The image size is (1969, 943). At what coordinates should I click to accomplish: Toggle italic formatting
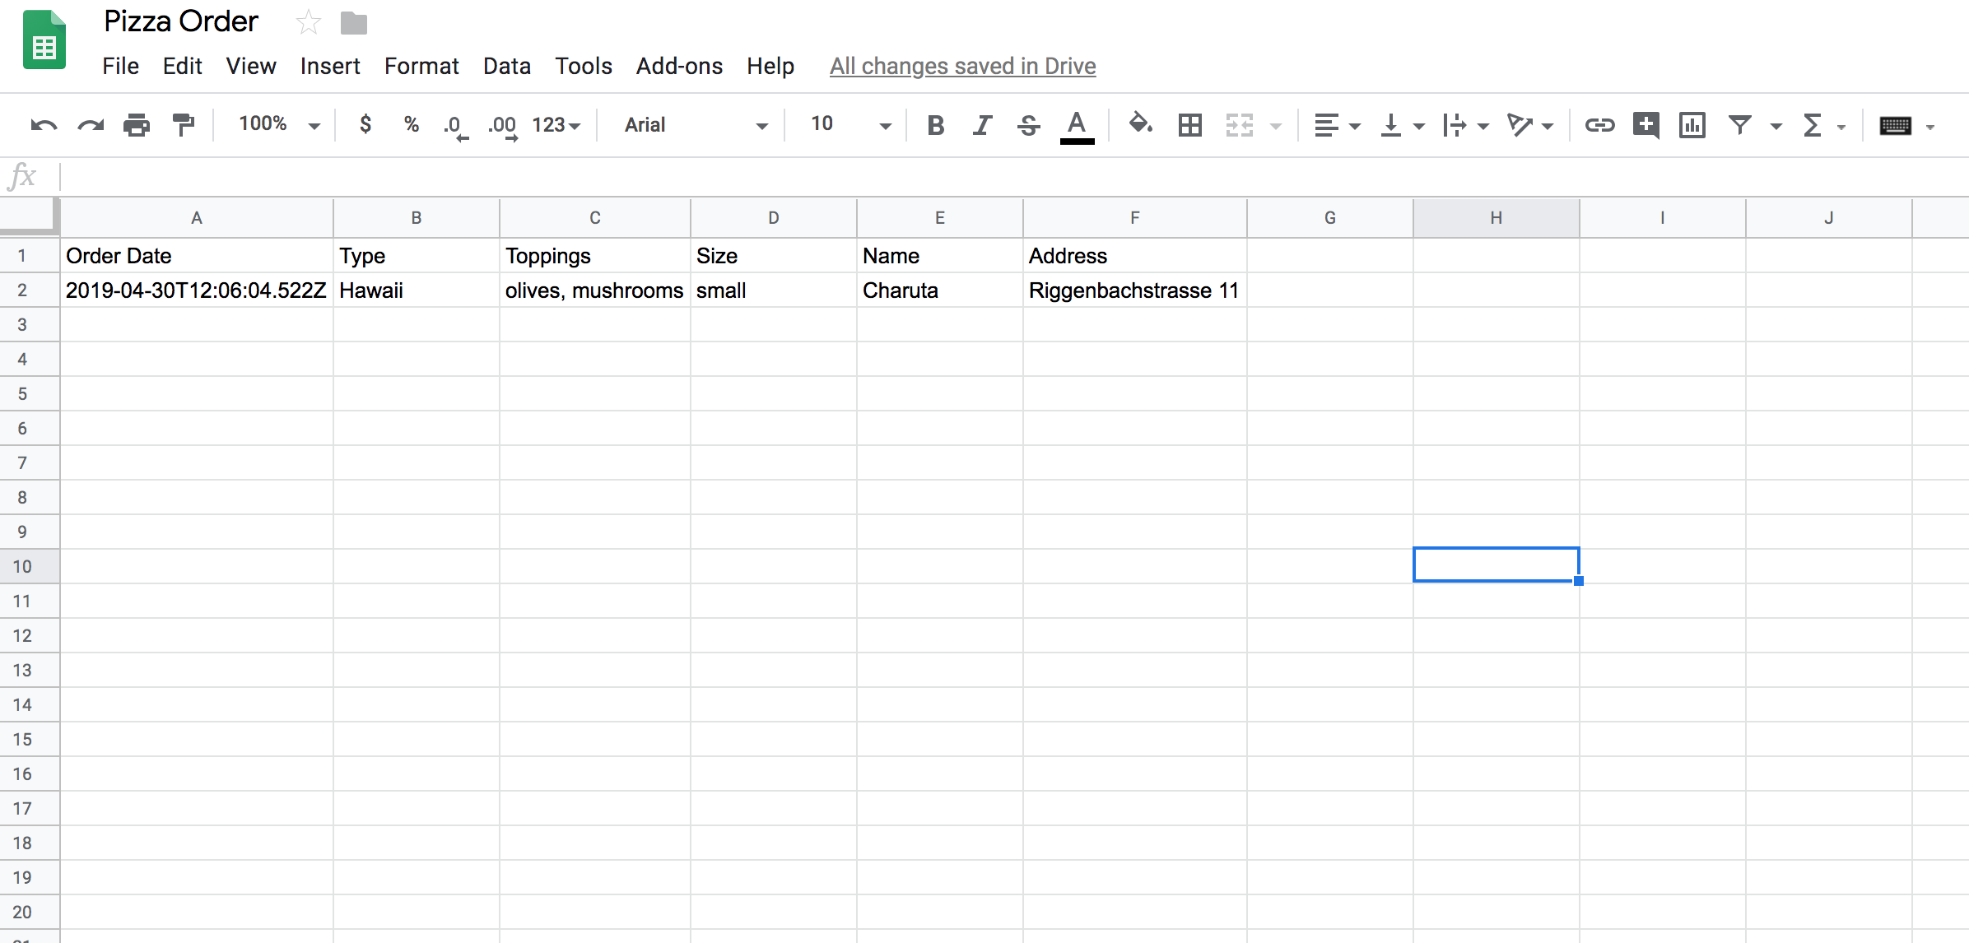pyautogui.click(x=981, y=125)
